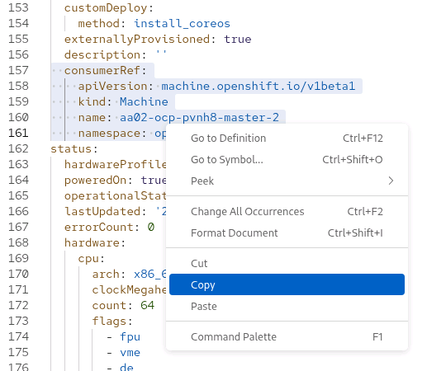Click line number 161 in gutter
The width and height of the screenshot is (427, 371).
point(18,133)
